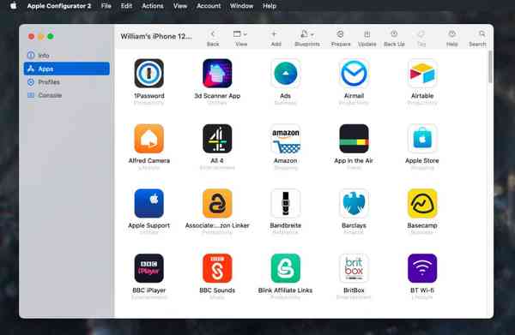Viewport: 515px width, 335px height.
Task: Open Console in the sidebar
Action: [67, 95]
